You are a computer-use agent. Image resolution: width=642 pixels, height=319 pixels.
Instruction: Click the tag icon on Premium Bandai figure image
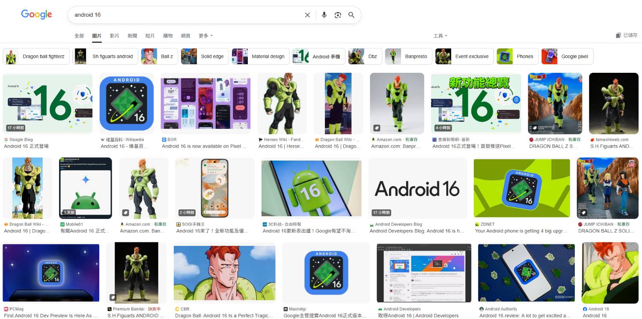tap(113, 297)
